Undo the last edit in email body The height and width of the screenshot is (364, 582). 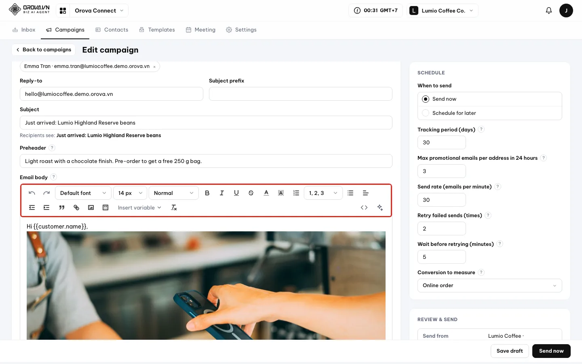[32, 193]
